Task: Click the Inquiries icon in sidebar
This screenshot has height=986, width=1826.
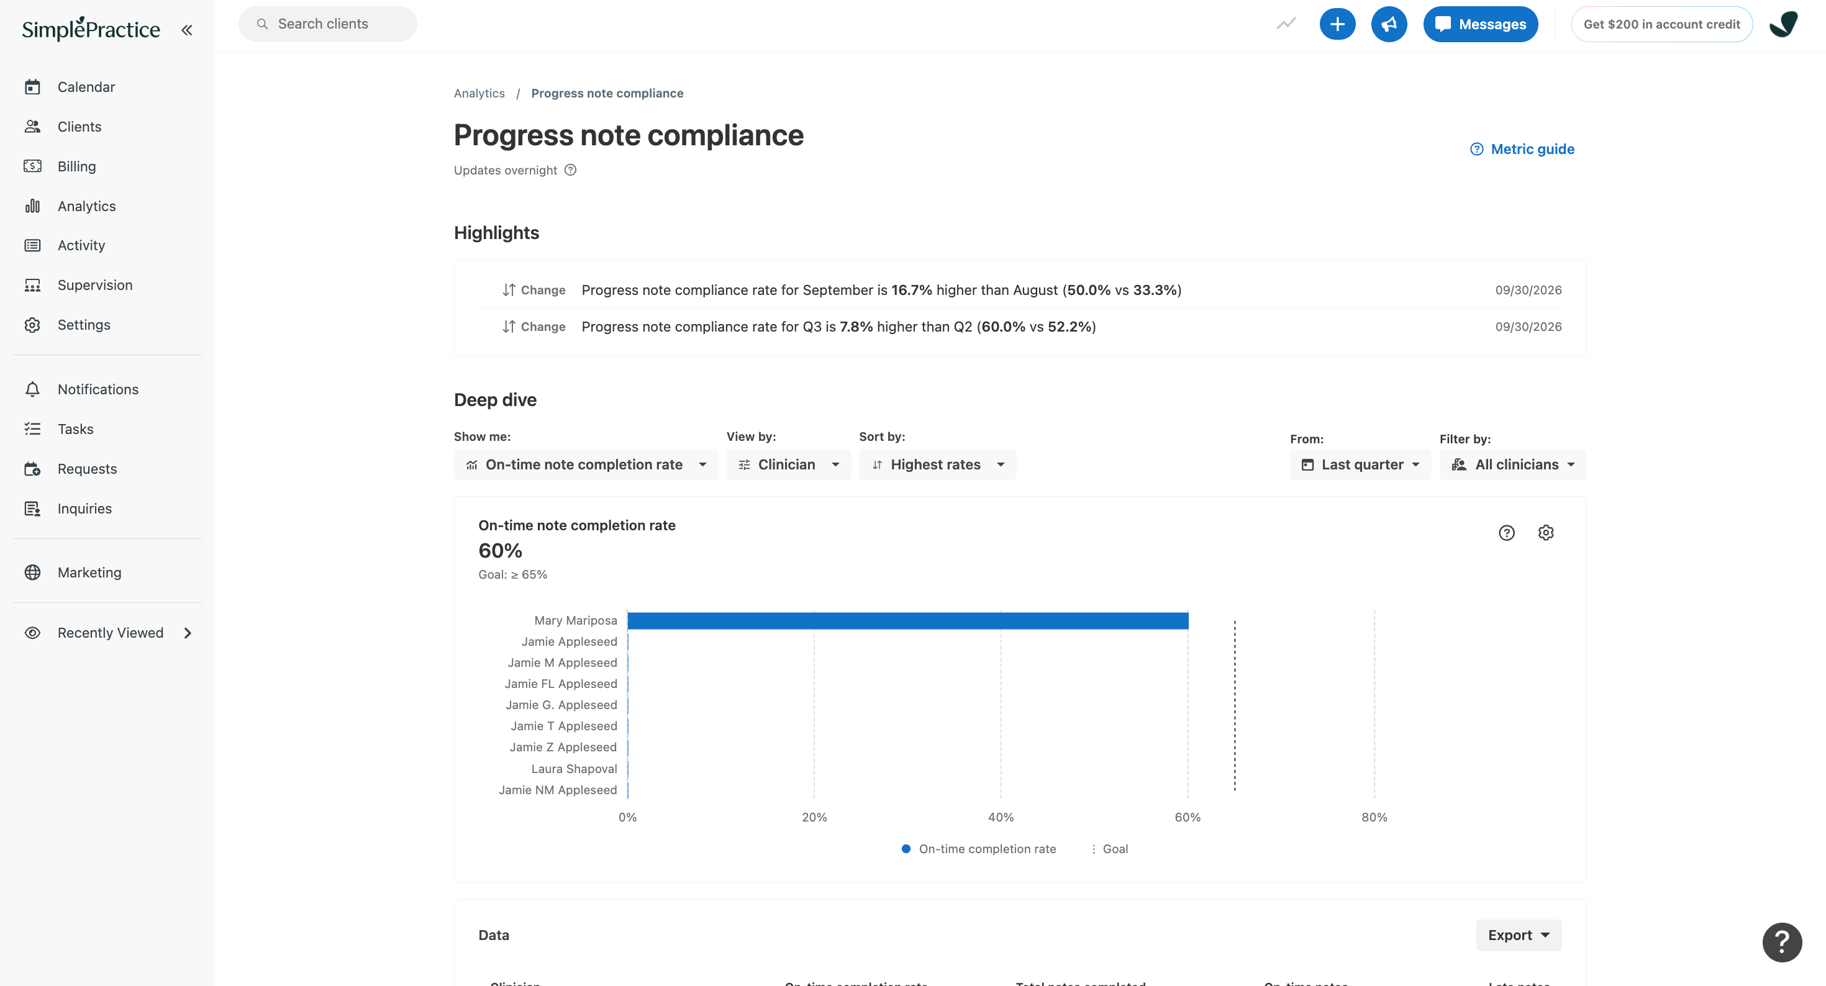Action: [x=32, y=509]
